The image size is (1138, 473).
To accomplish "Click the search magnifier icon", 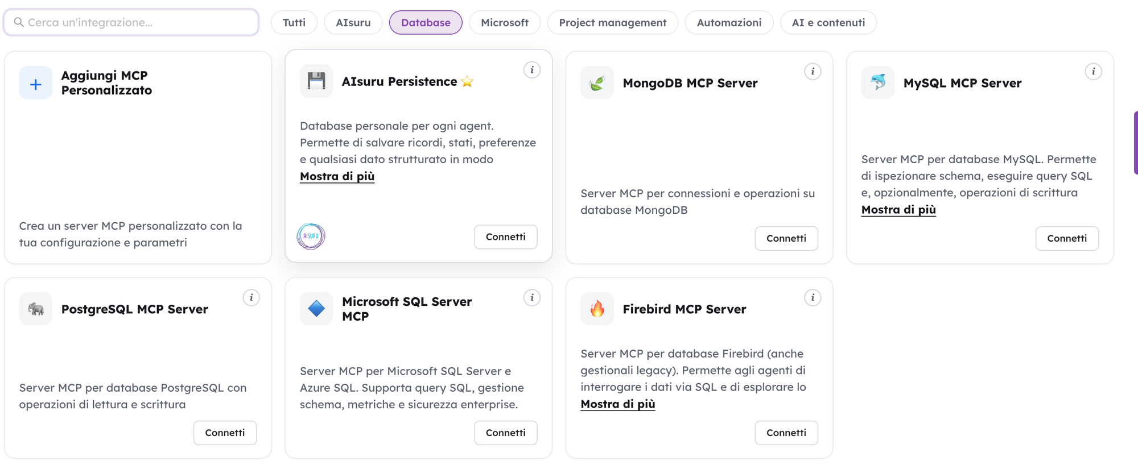I will (19, 22).
